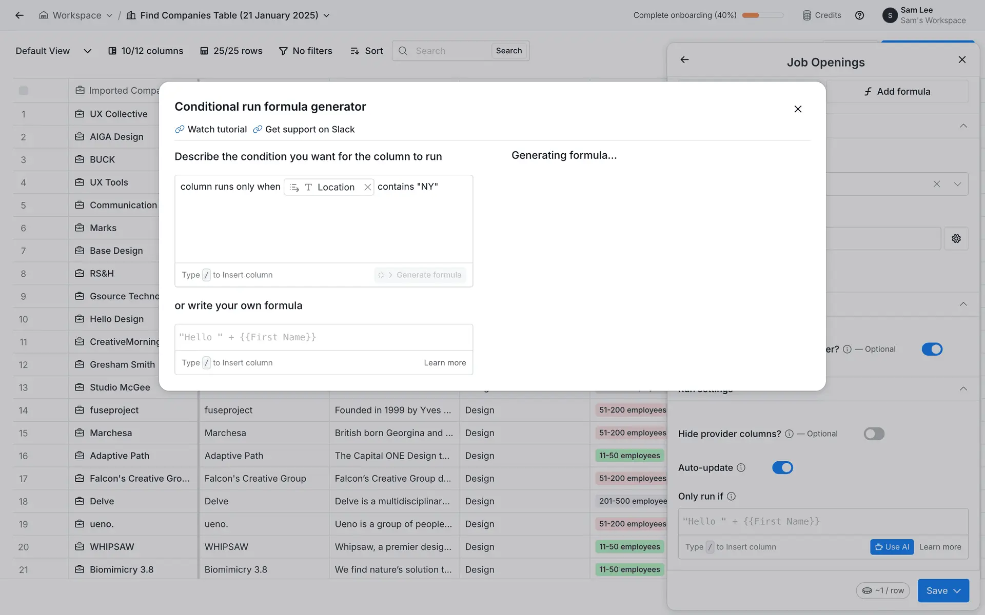
Task: Click the Use AI button
Action: pyautogui.click(x=892, y=547)
